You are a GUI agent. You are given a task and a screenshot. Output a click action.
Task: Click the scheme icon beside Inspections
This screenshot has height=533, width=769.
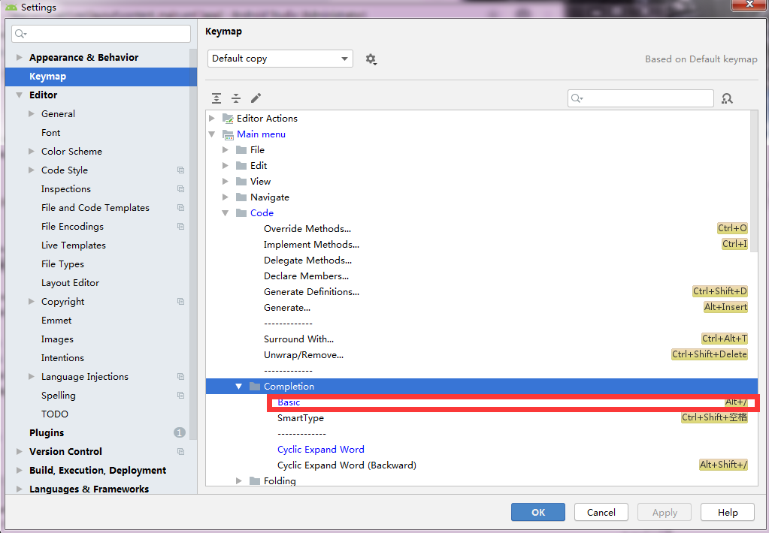pos(180,188)
